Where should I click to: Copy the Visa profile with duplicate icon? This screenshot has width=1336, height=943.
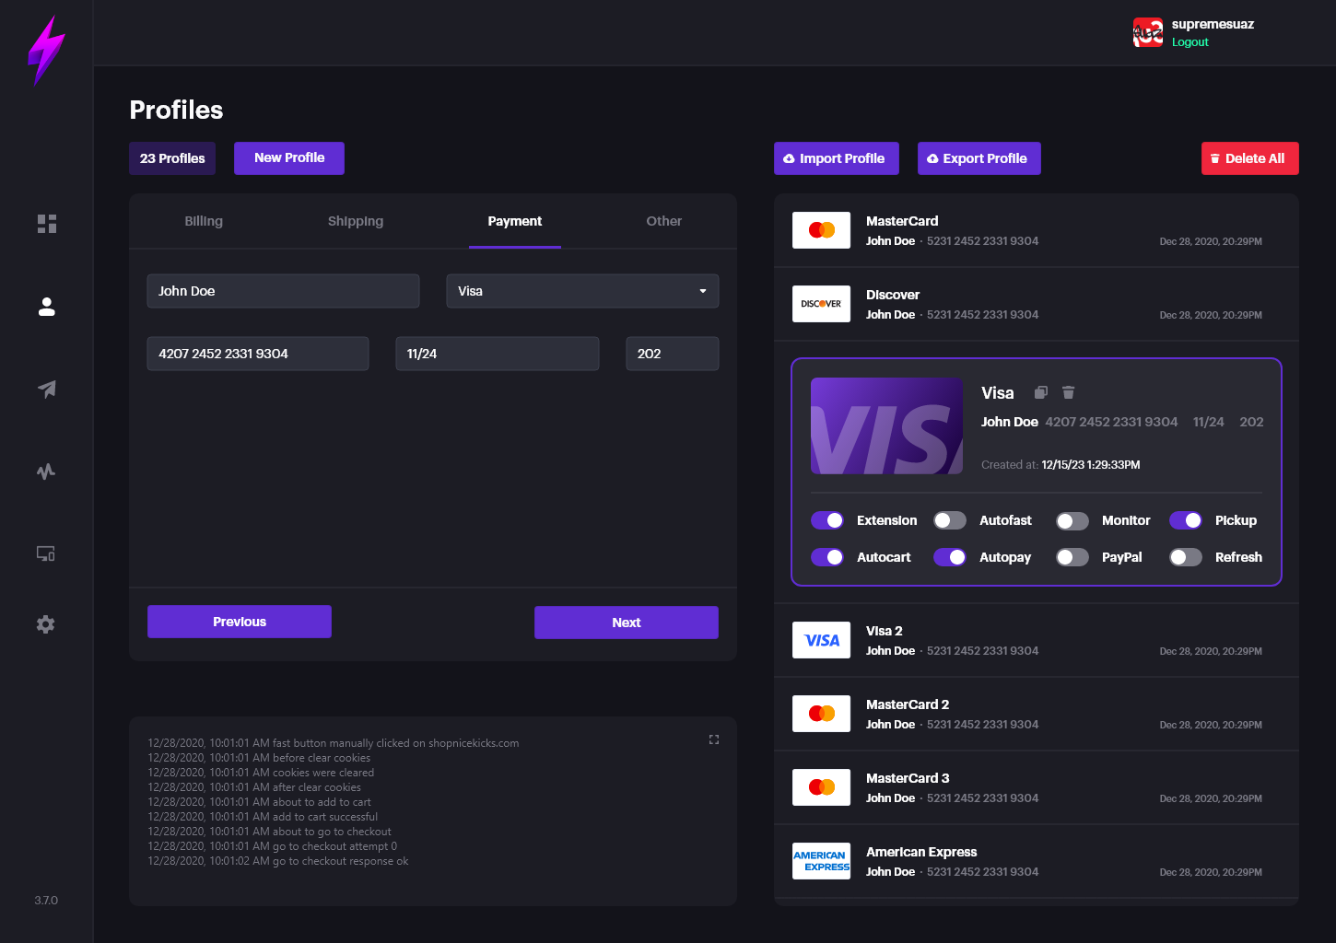pyautogui.click(x=1041, y=392)
